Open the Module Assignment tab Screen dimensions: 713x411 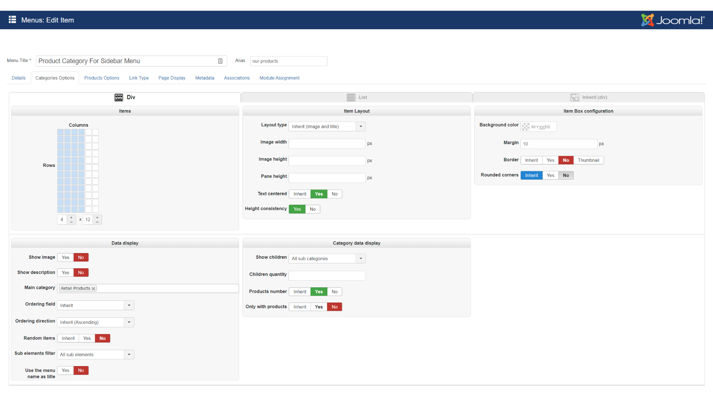point(279,78)
